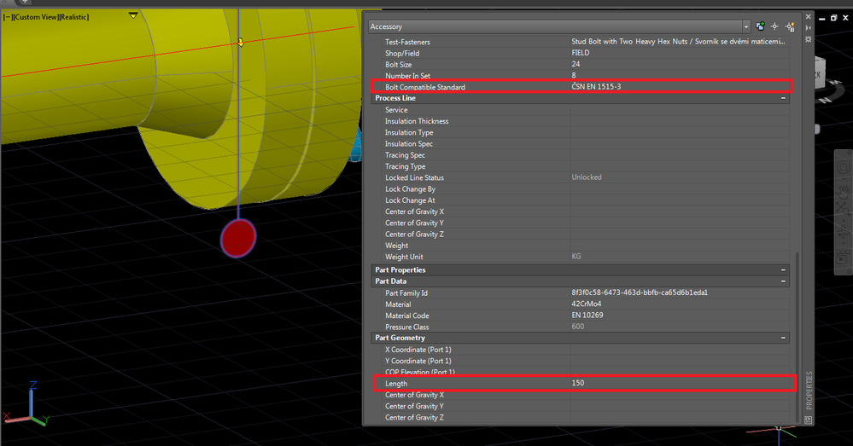Select the Tracing Spec row
Screen dimensions: 853x446
(580, 155)
